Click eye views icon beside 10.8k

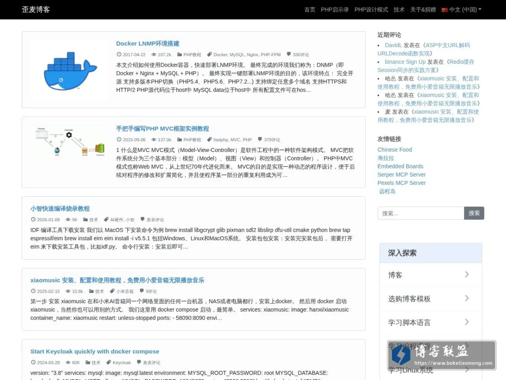click(68, 291)
